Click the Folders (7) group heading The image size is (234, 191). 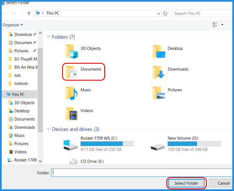point(63,37)
